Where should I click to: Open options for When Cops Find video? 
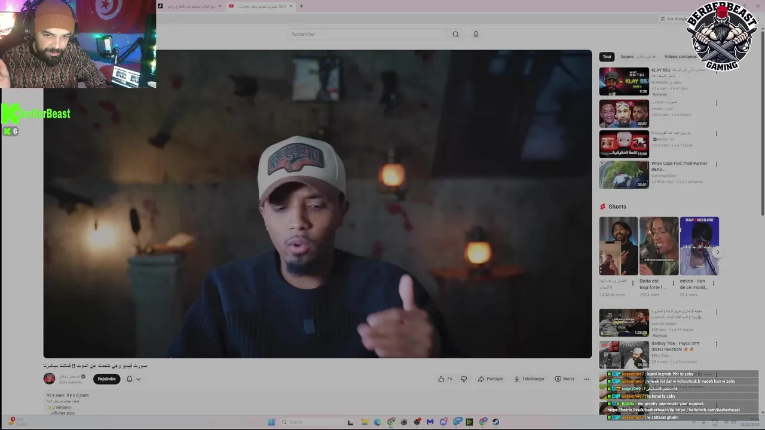717,164
